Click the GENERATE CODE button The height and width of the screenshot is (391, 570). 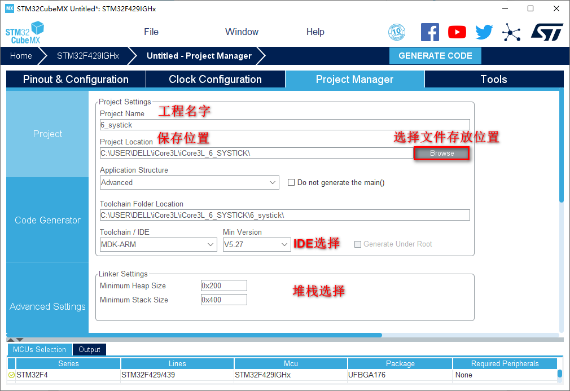pyautogui.click(x=435, y=56)
